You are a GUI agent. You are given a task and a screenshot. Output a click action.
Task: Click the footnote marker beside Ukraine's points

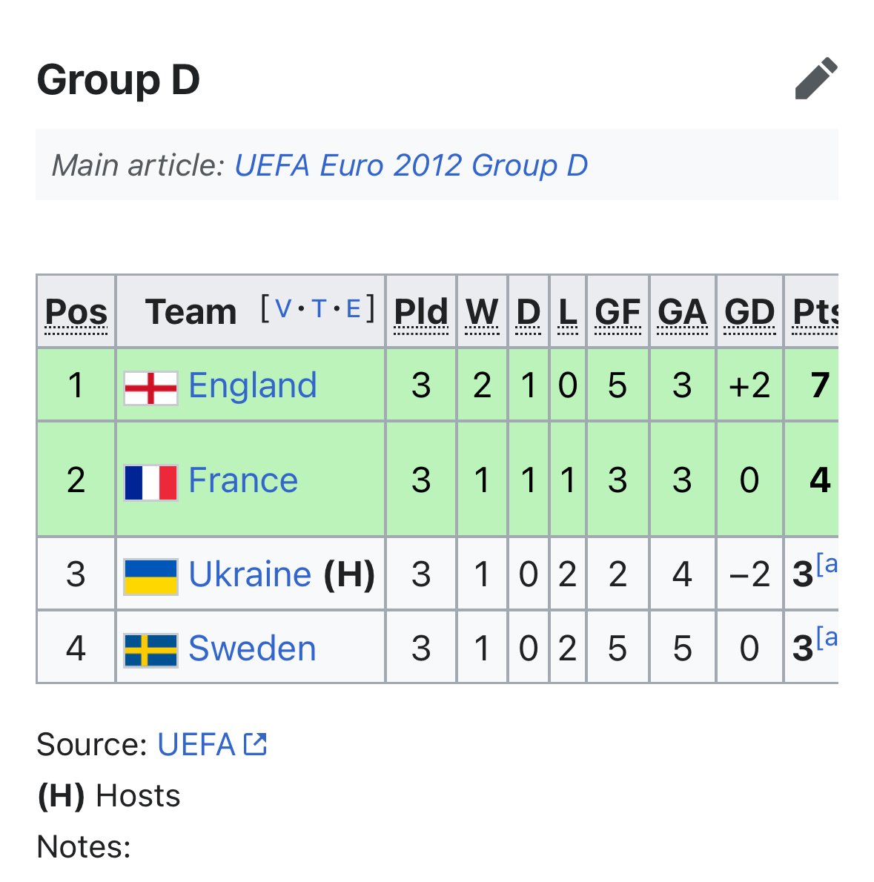click(x=829, y=565)
